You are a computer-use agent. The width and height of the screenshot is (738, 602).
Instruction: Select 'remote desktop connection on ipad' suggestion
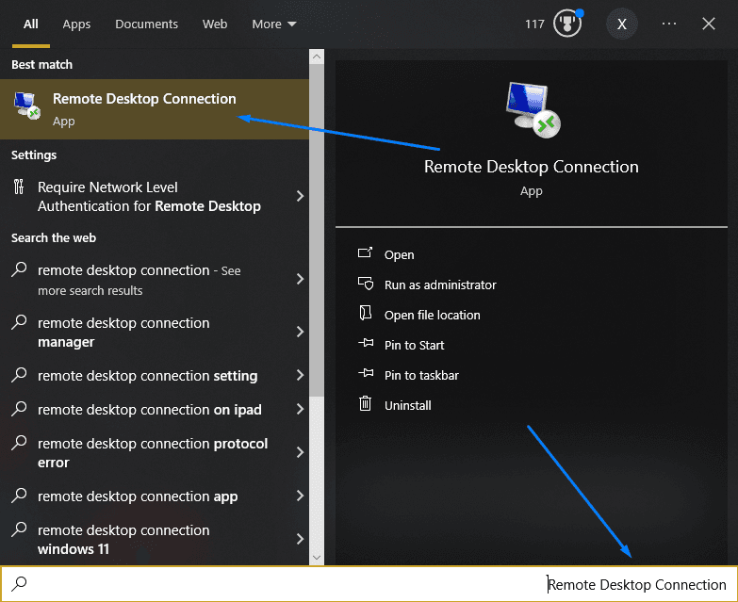tap(155, 409)
